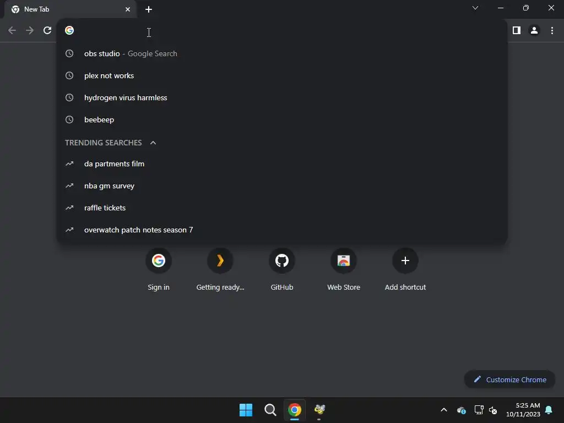
Task: Show hidden system tray icons
Action: tap(444, 410)
